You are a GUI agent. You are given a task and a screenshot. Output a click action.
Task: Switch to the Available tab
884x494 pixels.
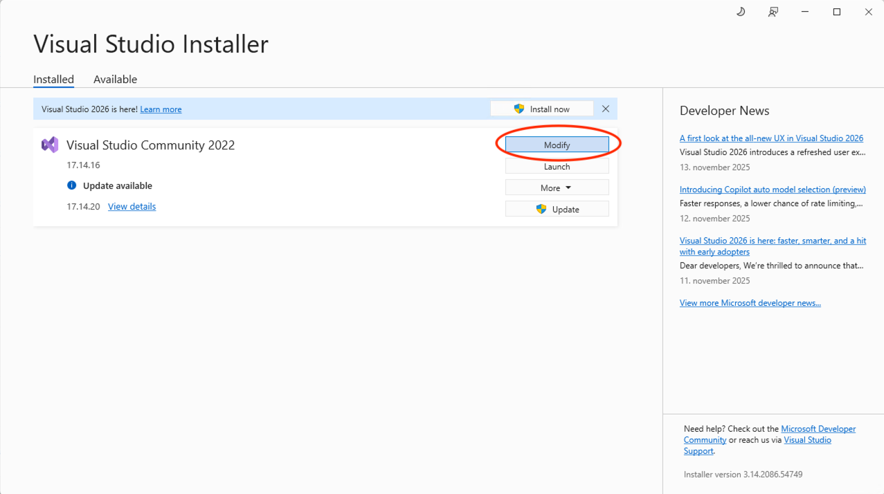coord(115,80)
